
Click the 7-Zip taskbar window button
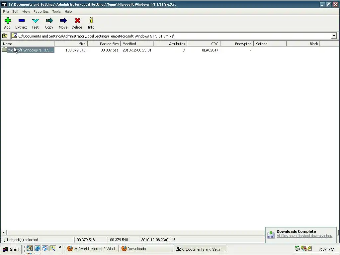coord(200,249)
